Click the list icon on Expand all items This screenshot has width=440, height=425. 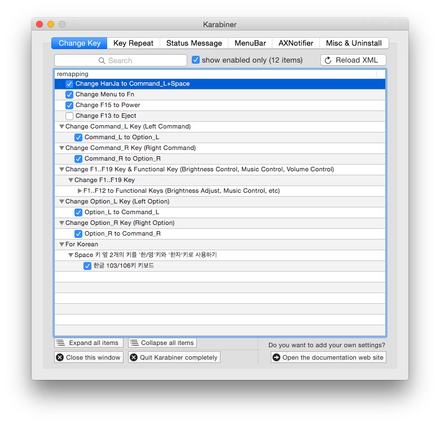coord(60,343)
